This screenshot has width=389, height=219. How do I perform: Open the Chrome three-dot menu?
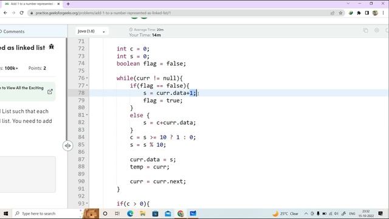click(384, 13)
